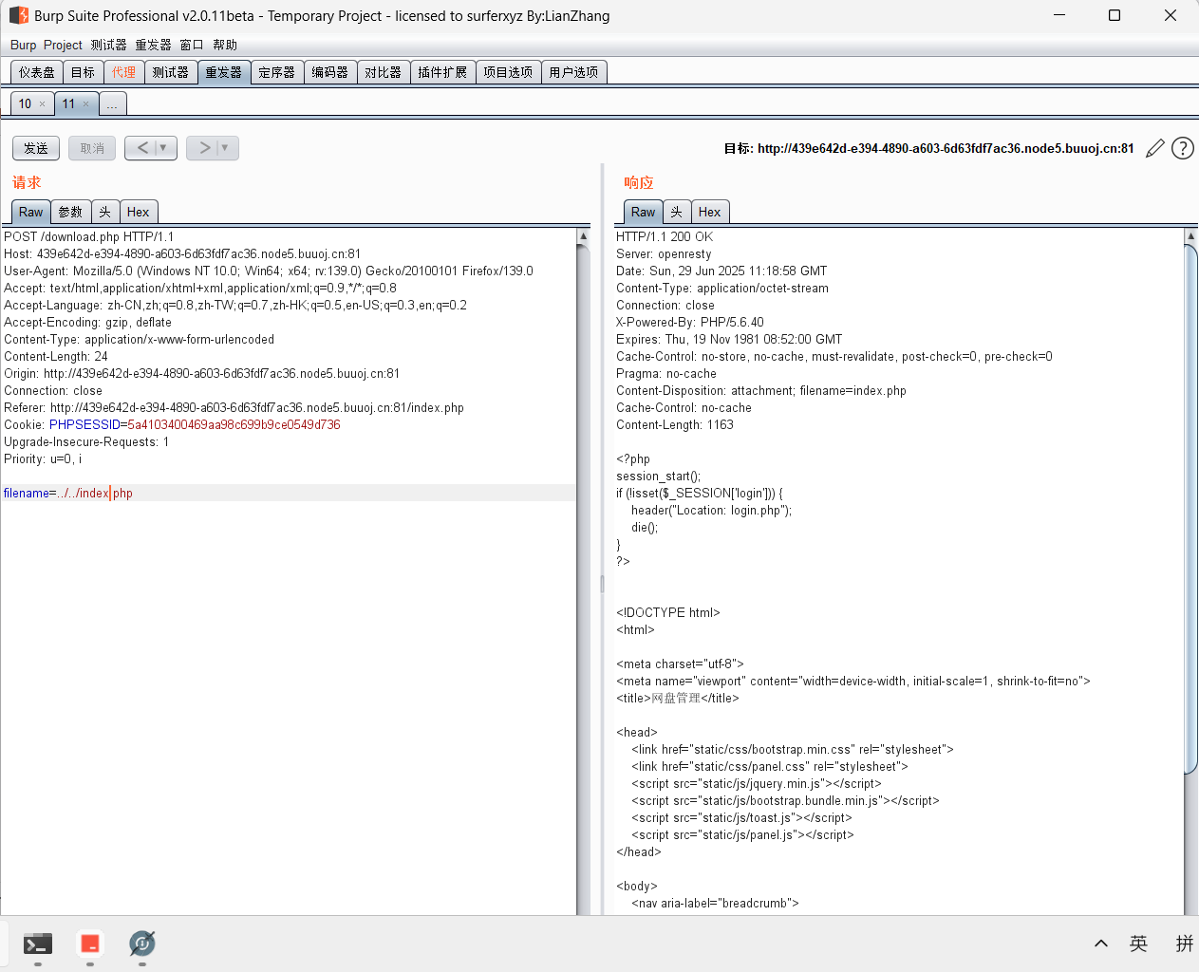The width and height of the screenshot is (1199, 972).
Task: Switch to the 定序器 tab
Action: [277, 72]
